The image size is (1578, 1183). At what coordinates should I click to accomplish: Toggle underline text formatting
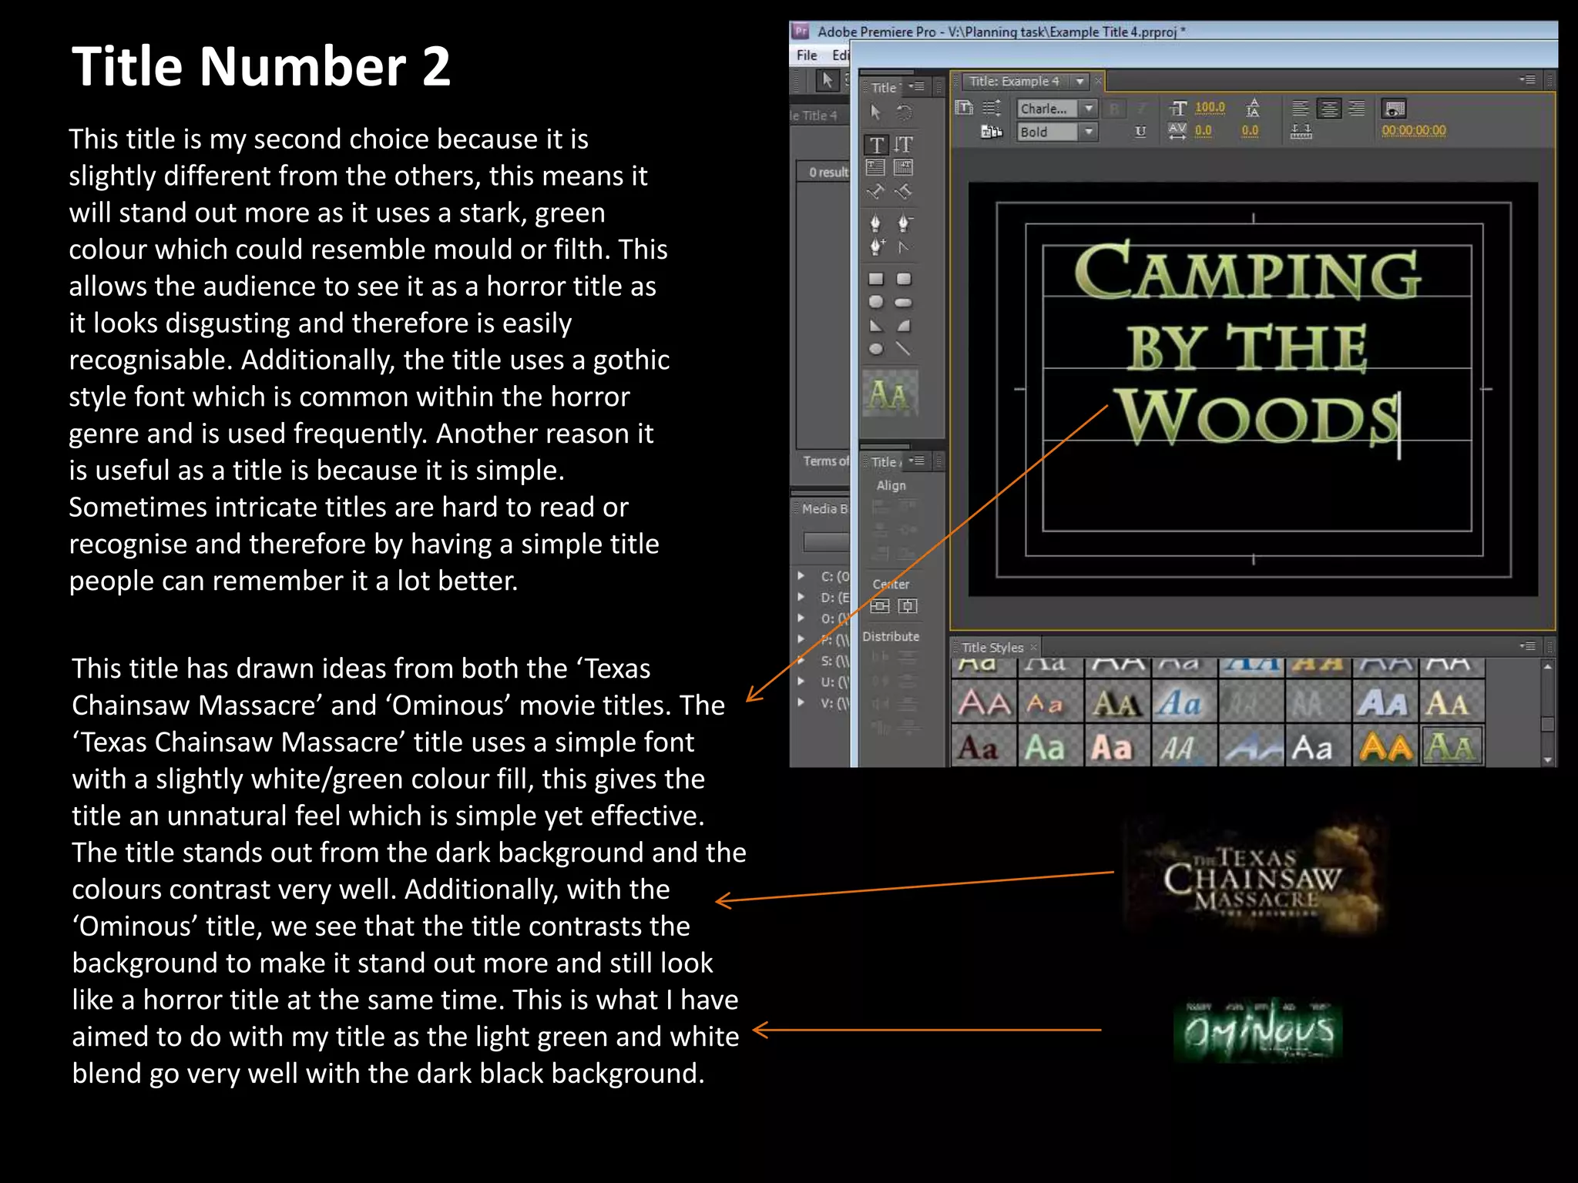pos(1140,132)
